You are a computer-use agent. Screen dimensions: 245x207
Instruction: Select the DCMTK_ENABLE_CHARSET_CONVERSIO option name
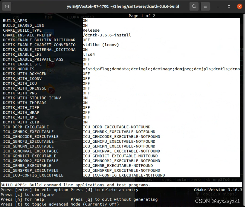[39, 45]
